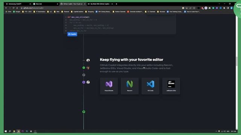Image resolution: width=241 pixels, height=135 pixels.
Task: Click the purple merge timeline marker
Action: 84,82
